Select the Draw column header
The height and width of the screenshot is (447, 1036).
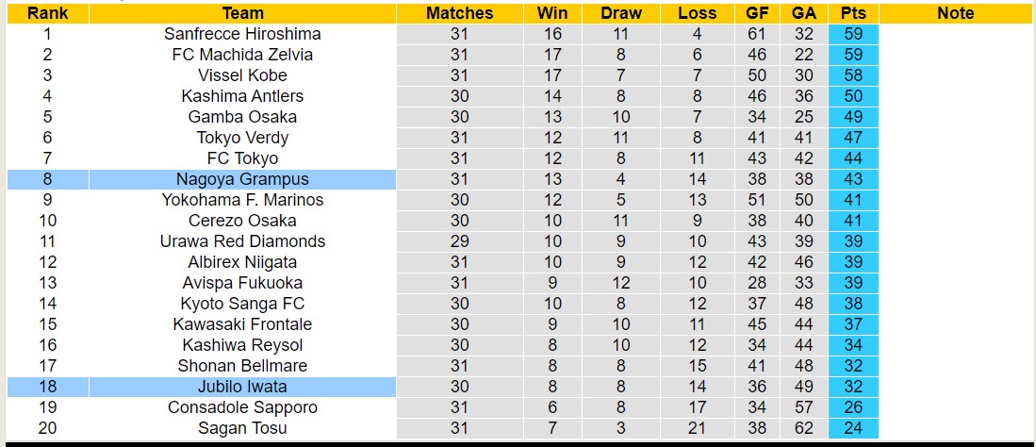(620, 13)
